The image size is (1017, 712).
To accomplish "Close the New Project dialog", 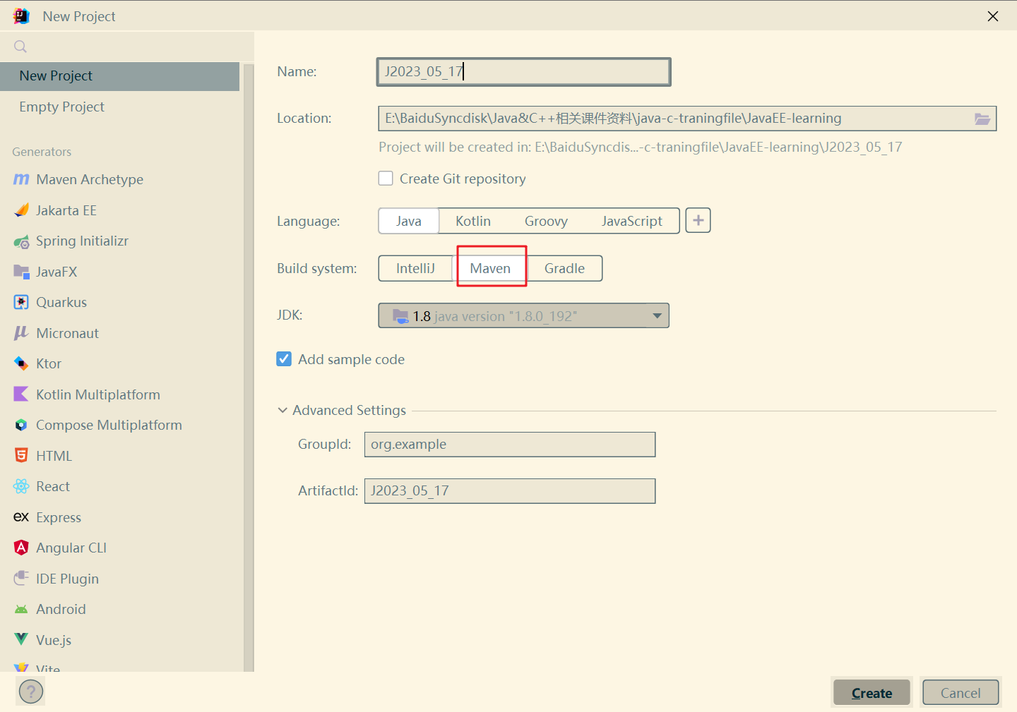I will point(993,16).
